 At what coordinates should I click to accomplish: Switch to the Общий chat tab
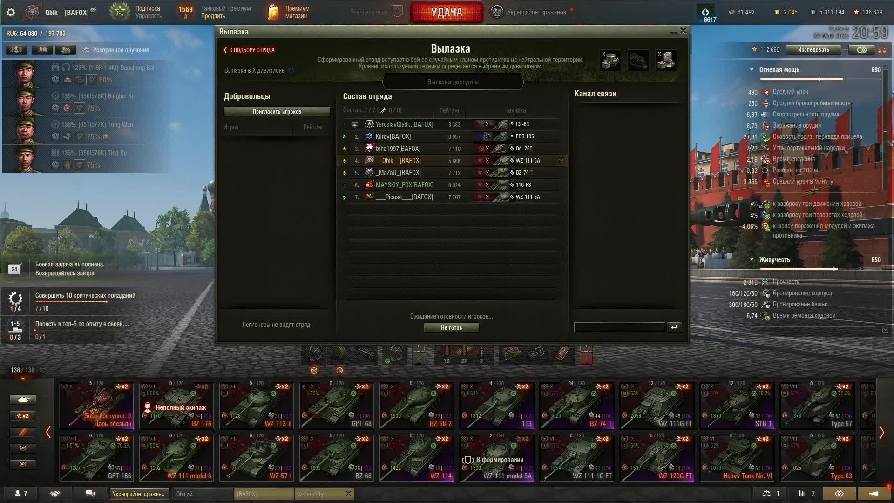[x=203, y=494]
